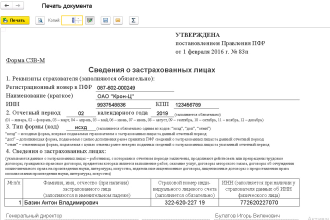The image size is (330, 220).
Task: Send document by email envelope icon
Action: click(x=118, y=20)
